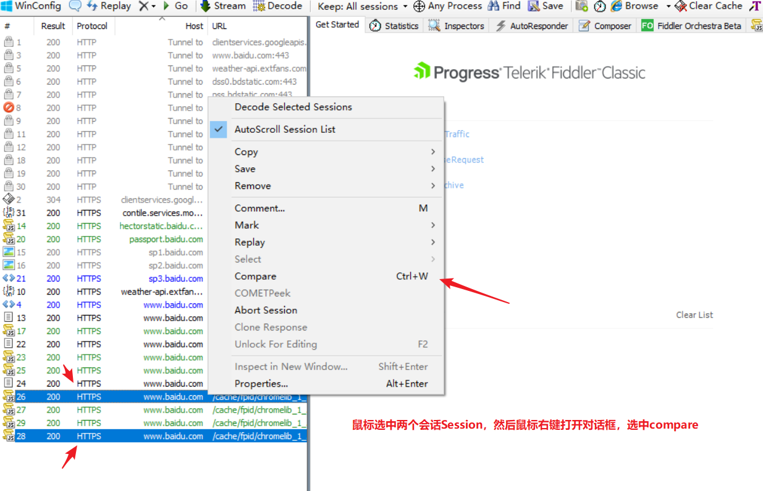763x491 pixels.
Task: Click the WinConfig toolbar icon
Action: coord(7,6)
